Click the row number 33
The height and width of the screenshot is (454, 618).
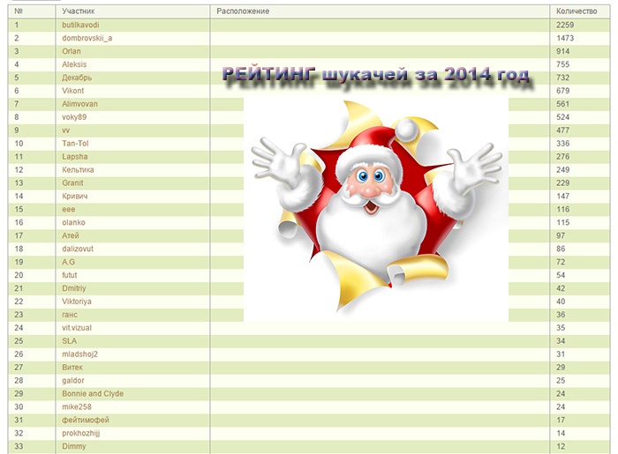19,447
